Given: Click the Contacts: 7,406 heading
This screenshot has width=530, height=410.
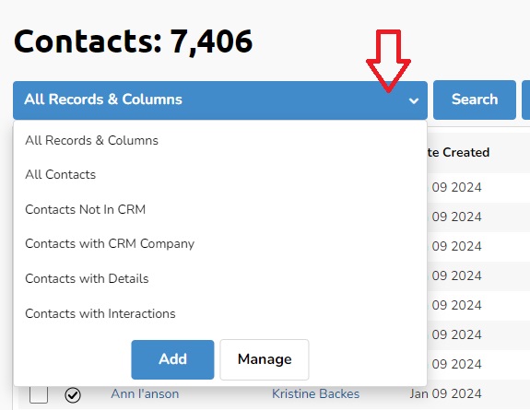Looking at the screenshot, I should 133,41.
